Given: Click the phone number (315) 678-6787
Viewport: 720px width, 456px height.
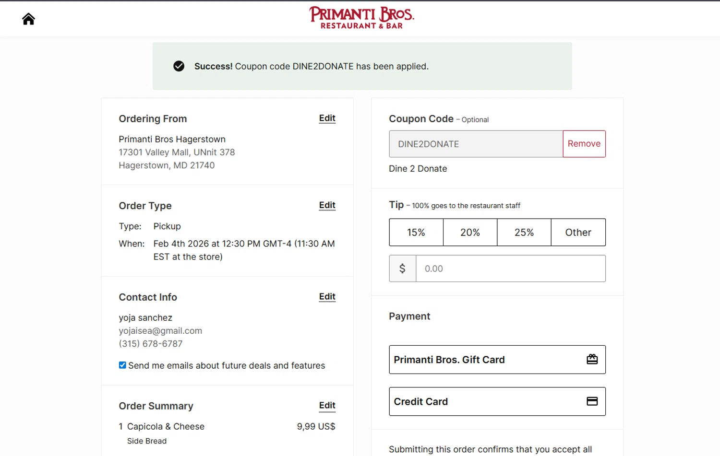Looking at the screenshot, I should [x=151, y=344].
